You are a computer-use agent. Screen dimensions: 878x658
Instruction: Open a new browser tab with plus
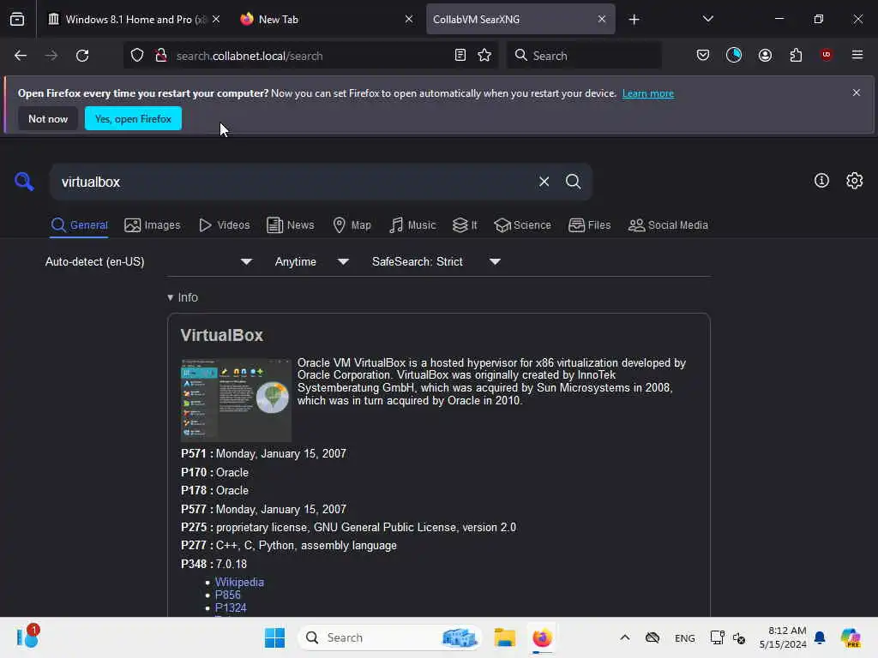[634, 20]
